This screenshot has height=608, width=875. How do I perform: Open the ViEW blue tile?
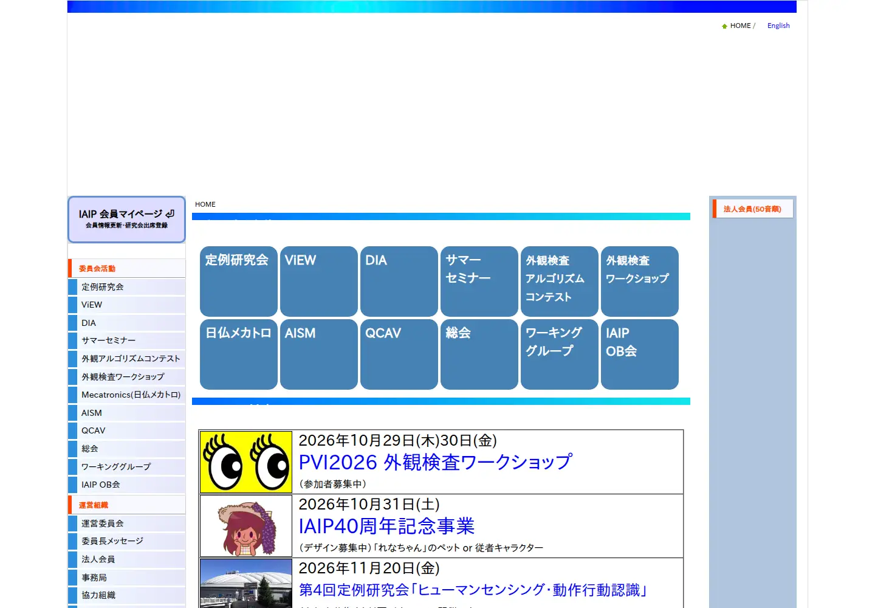click(x=319, y=281)
